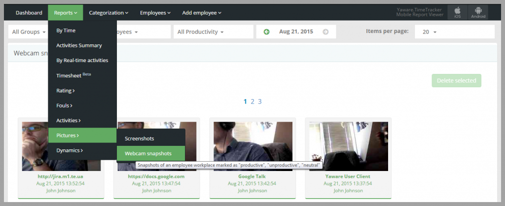Click the Delete selected button

pos(456,80)
